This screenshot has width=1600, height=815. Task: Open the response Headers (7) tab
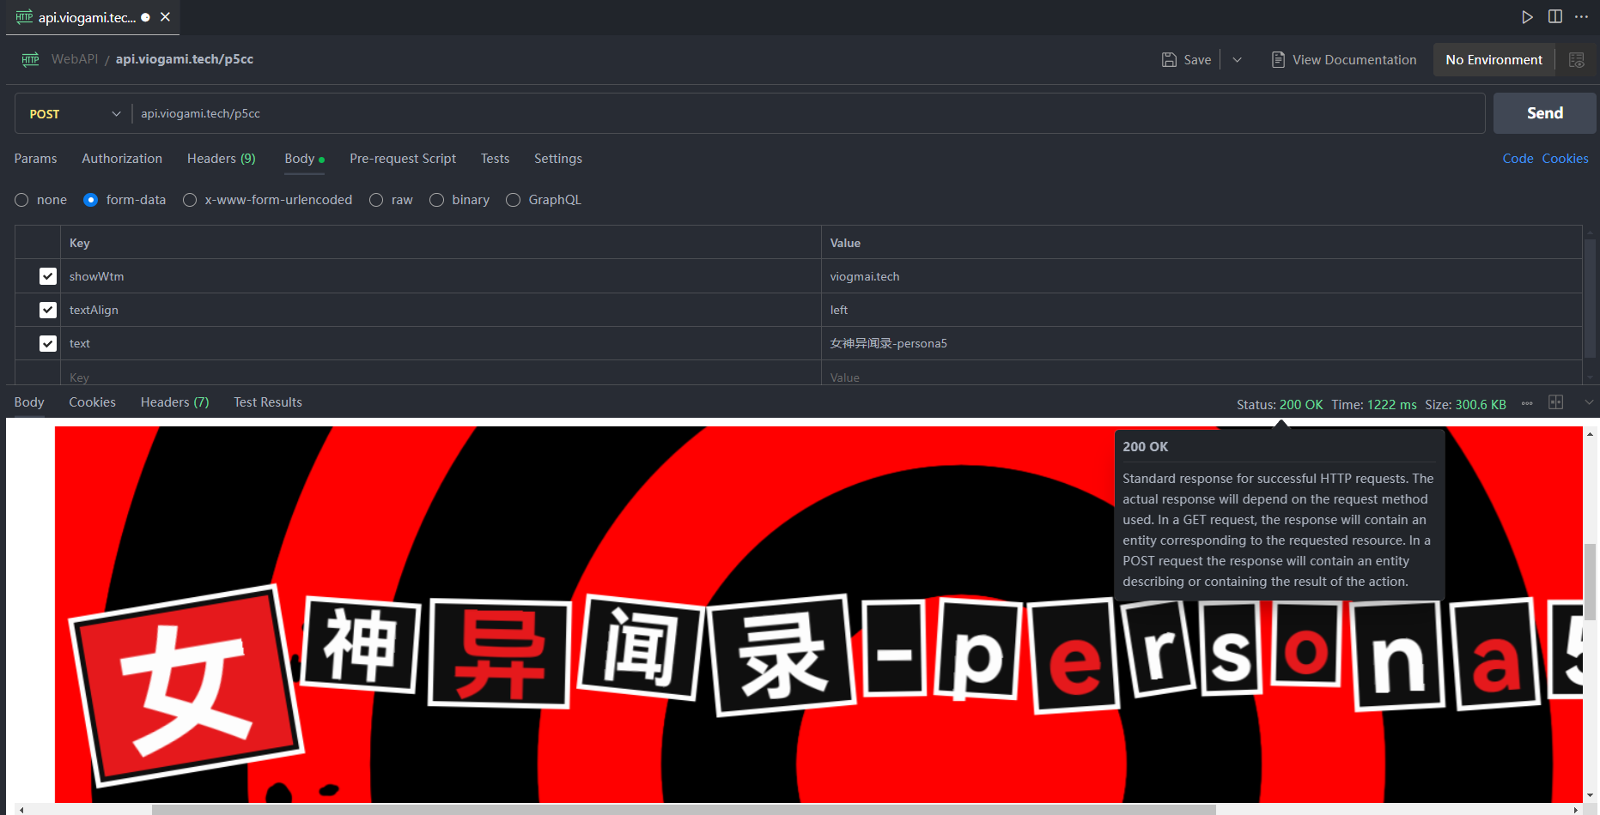click(x=174, y=402)
